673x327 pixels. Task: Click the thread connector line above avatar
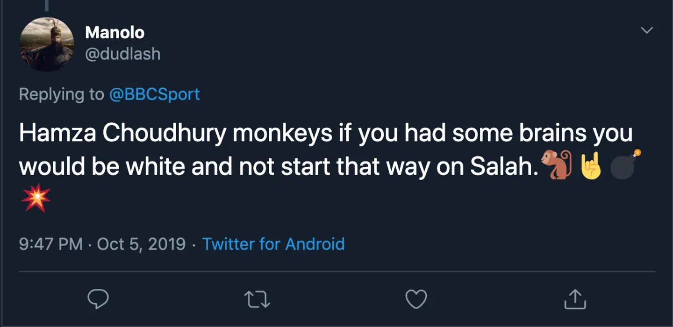[x=47, y=5]
